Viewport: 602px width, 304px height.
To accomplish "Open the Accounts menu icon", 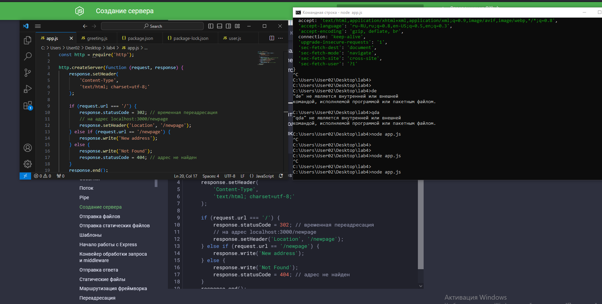I will click(28, 148).
